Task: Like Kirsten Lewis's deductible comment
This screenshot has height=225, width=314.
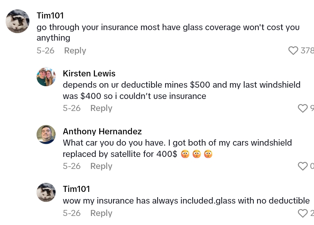Action: click(x=303, y=108)
